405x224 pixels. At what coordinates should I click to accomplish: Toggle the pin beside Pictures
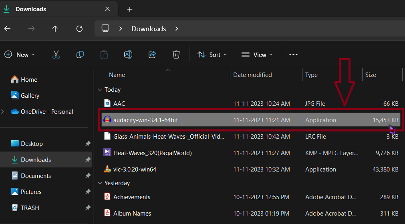pos(88,192)
